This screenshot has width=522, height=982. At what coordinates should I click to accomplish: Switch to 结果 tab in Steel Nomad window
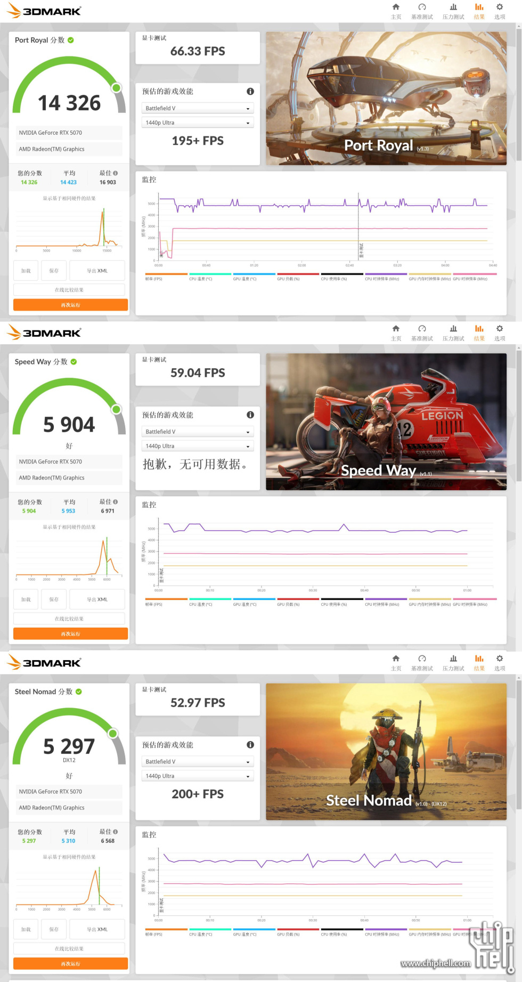pyautogui.click(x=479, y=662)
